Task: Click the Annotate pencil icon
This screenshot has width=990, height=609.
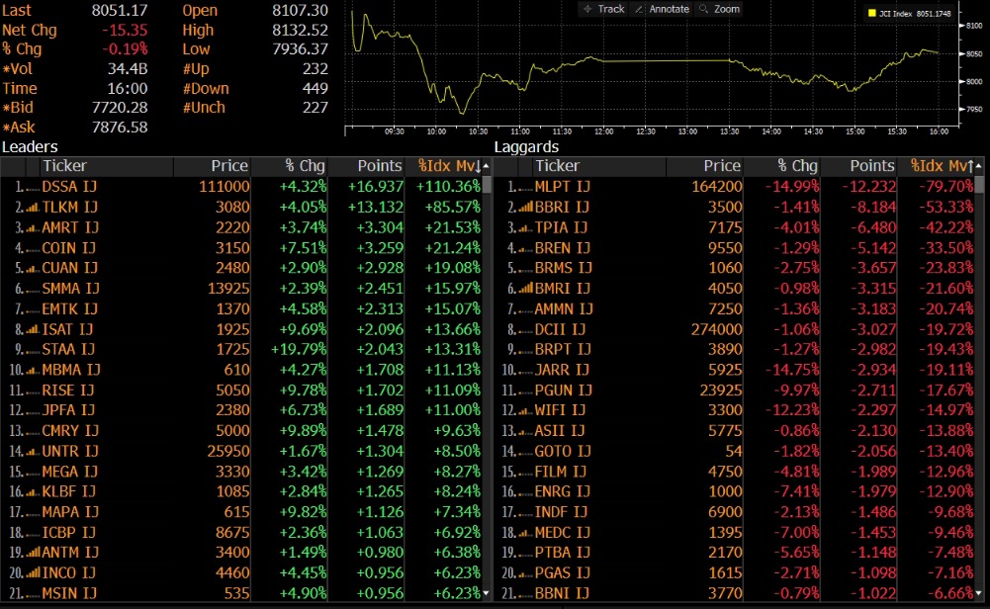Action: [639, 9]
